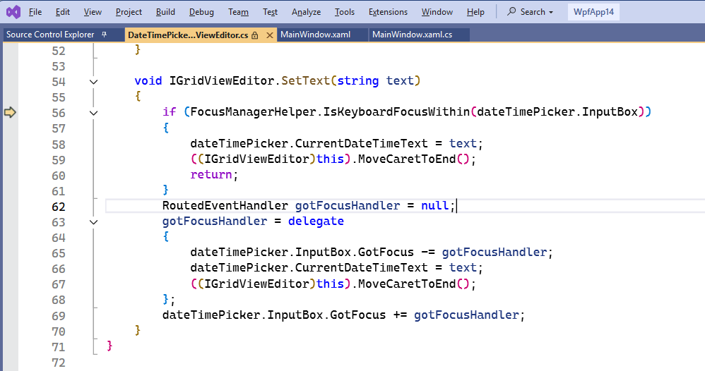Click the pin icon on Source Control Explorer tab
This screenshot has width=705, height=371.
pyautogui.click(x=104, y=35)
